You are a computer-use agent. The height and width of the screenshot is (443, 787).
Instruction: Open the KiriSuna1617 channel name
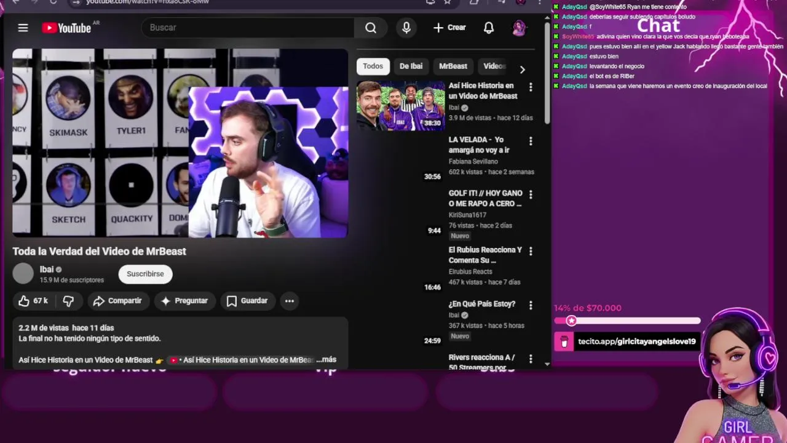point(467,215)
